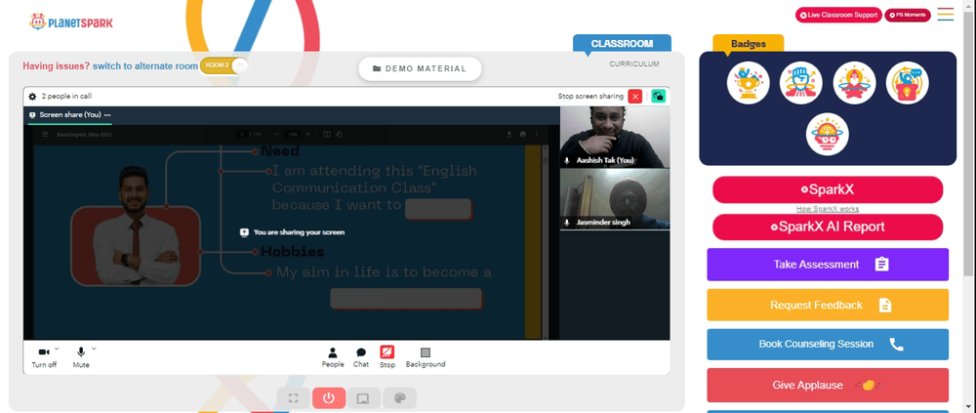Viewport: 976px width, 413px height.
Task: Click the Stop screen share icon
Action: (x=387, y=351)
